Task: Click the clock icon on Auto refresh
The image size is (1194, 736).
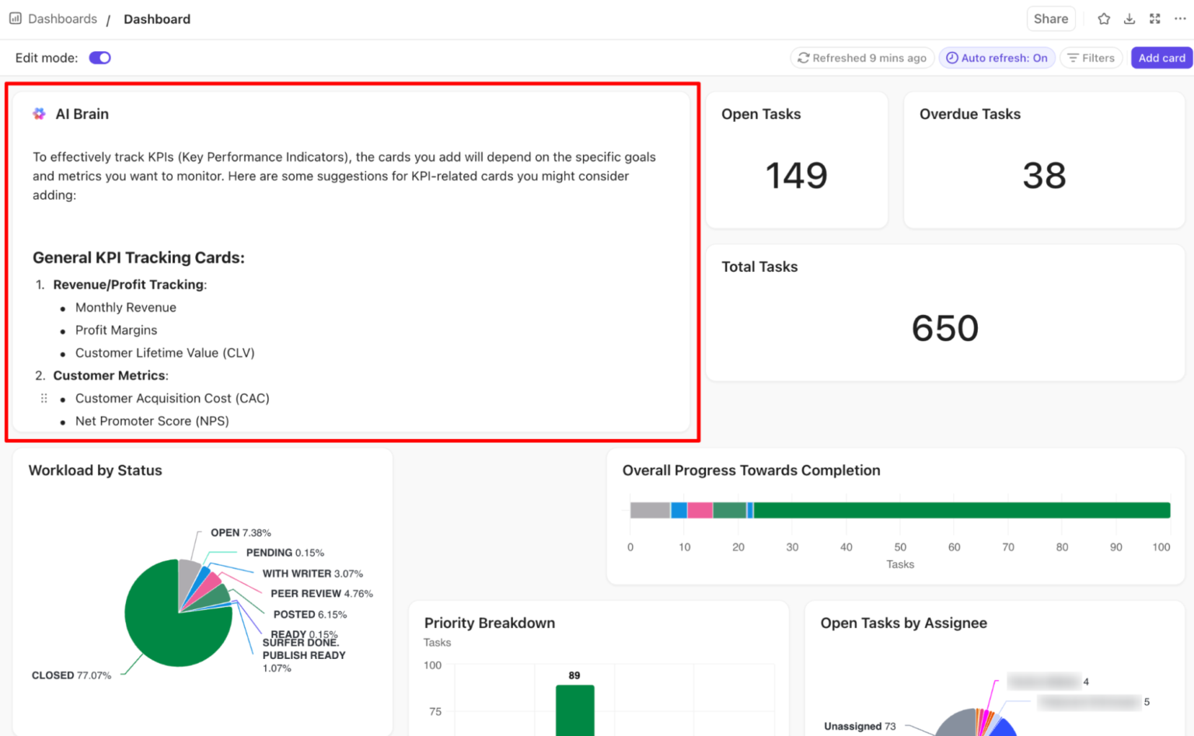Action: [951, 58]
